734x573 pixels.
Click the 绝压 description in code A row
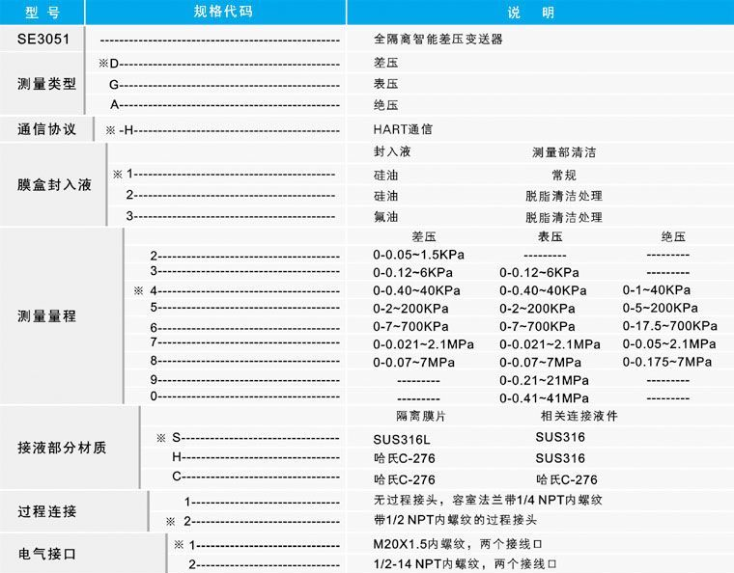385,105
